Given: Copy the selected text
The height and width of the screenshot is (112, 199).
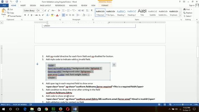Looking at the screenshot, I should [11, 13].
